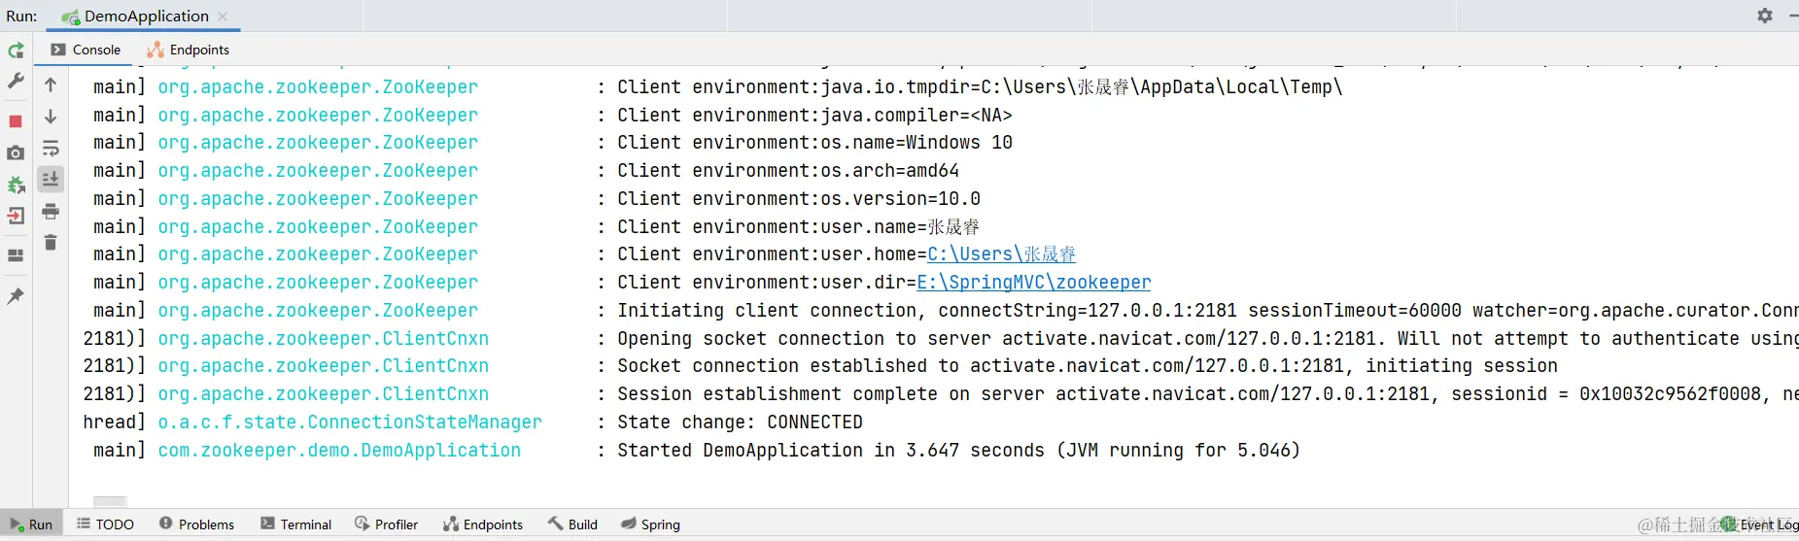This screenshot has width=1799, height=541.
Task: Follow the C:\Users user home link
Action: 1001,254
